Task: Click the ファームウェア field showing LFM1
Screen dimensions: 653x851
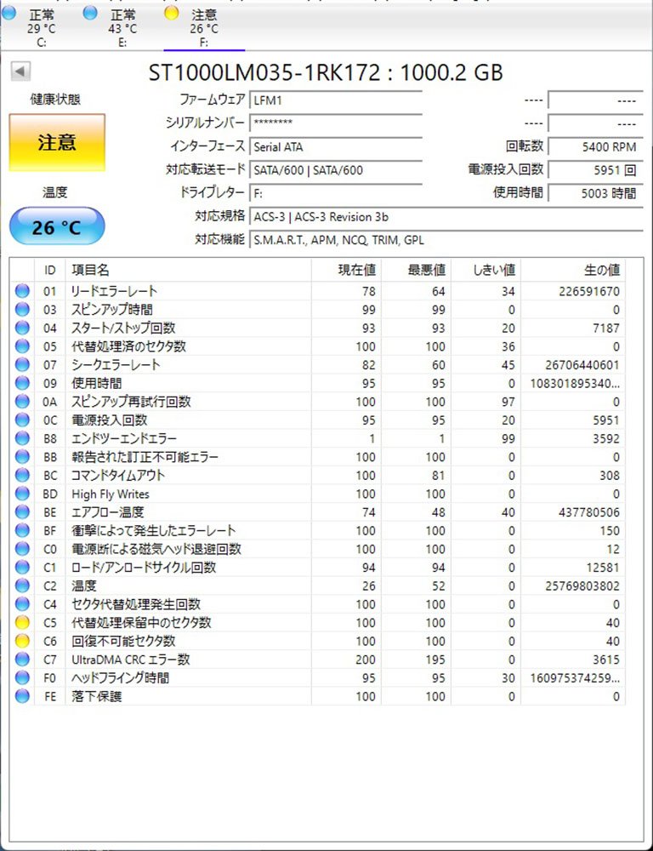Action: click(x=336, y=100)
